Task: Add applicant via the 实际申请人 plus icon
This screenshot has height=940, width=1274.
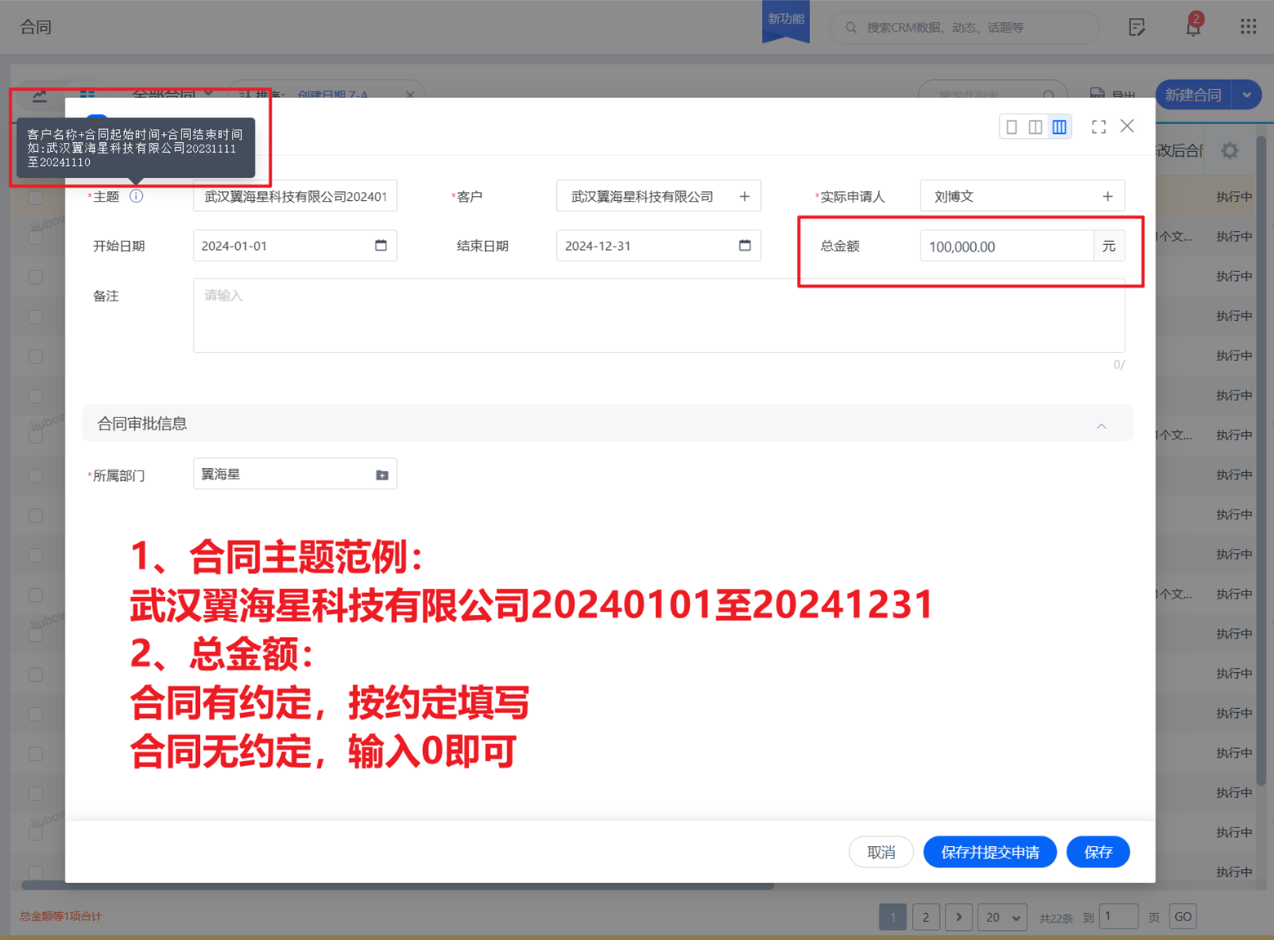Action: click(x=1107, y=196)
